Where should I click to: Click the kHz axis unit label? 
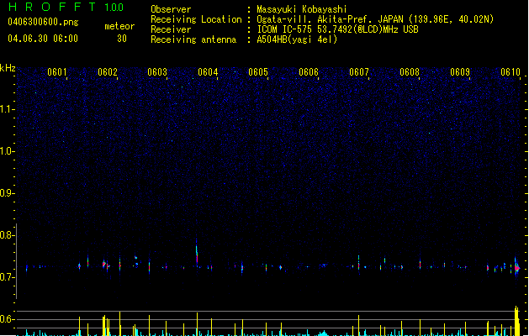pos(8,68)
